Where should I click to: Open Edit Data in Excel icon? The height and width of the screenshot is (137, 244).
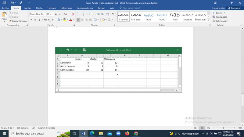[x=84, y=50]
